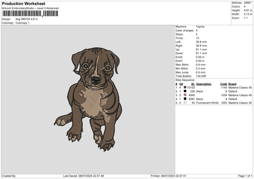Select the Stop Sequence heading
Image resolution: width=254 pixels, height=179 pixels.
(x=185, y=79)
